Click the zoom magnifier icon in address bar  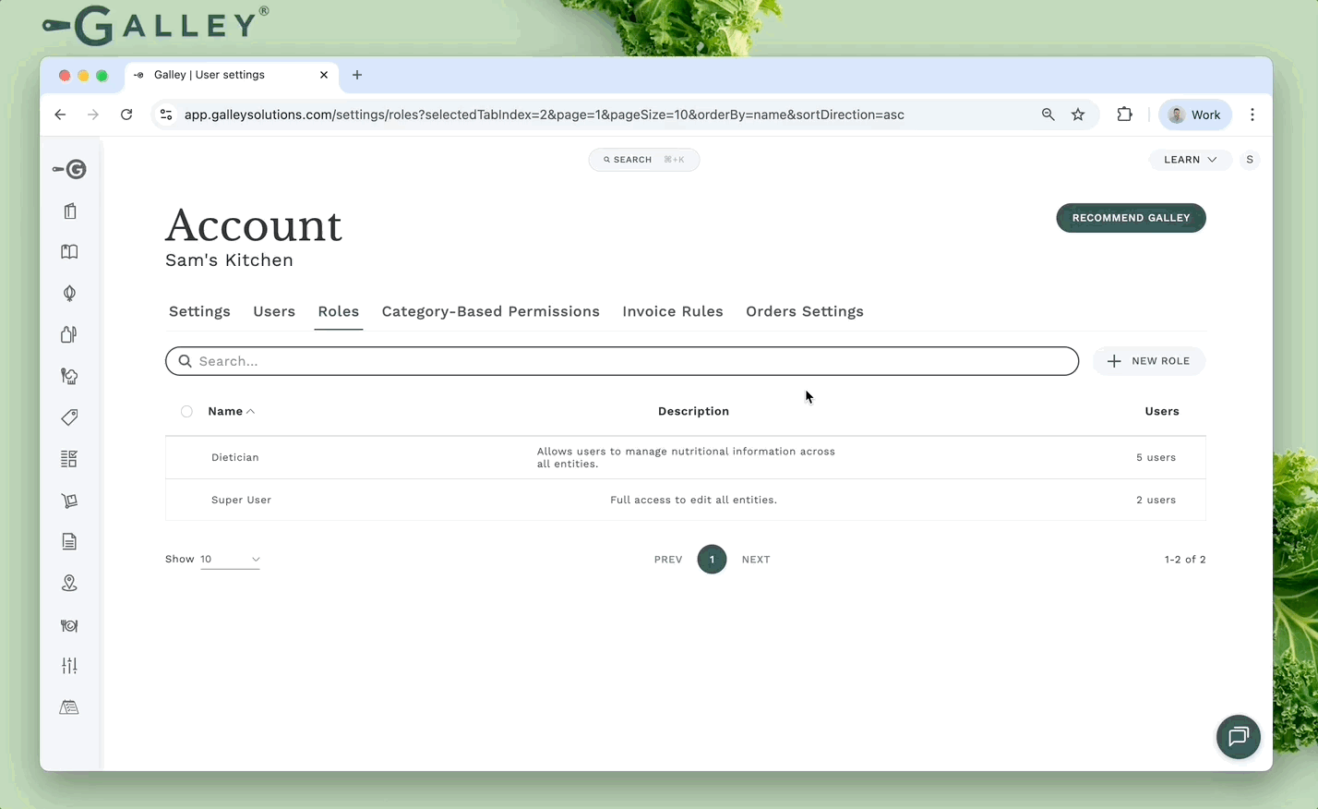[x=1048, y=115]
